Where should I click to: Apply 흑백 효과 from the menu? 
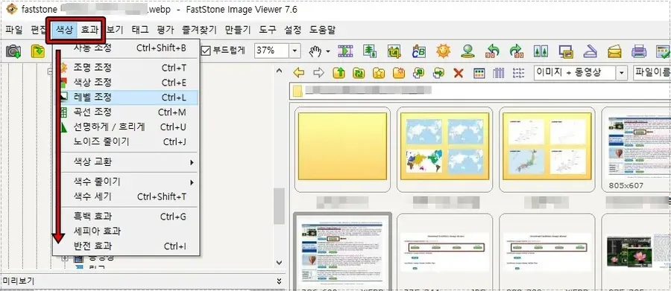click(x=126, y=217)
